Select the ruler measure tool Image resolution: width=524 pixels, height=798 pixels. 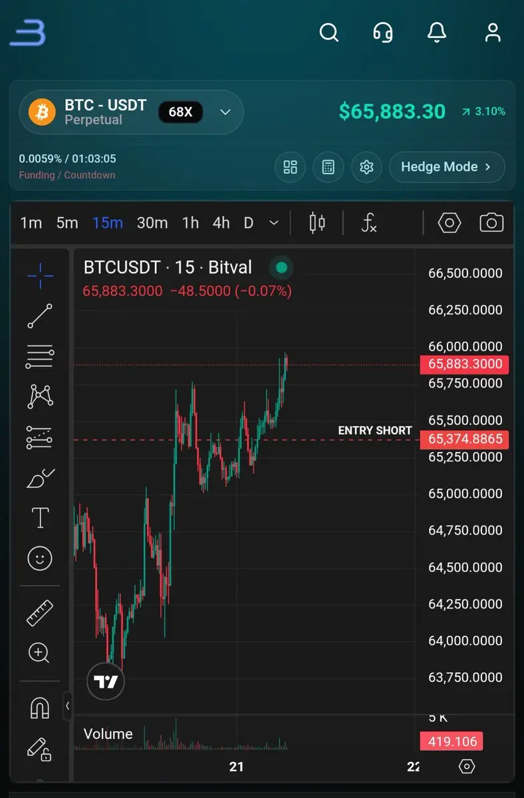point(40,612)
